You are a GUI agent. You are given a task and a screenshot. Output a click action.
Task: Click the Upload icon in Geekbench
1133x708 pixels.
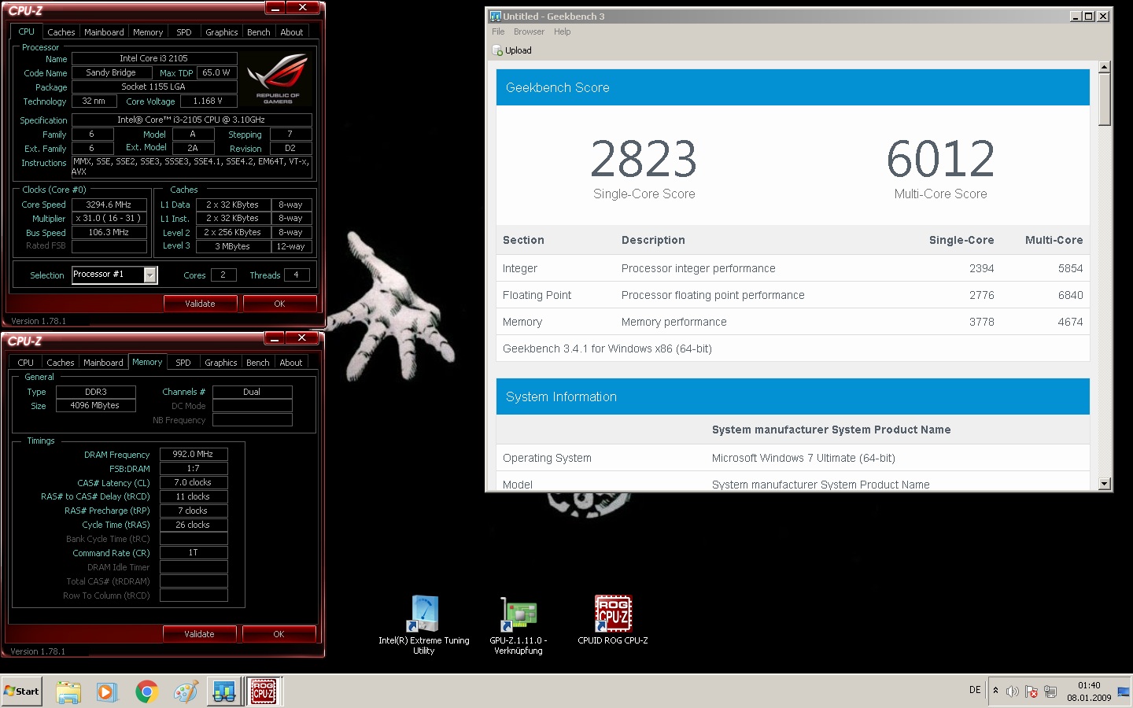(497, 50)
